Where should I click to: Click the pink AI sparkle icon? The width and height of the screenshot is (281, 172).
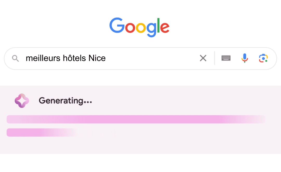pos(22,101)
